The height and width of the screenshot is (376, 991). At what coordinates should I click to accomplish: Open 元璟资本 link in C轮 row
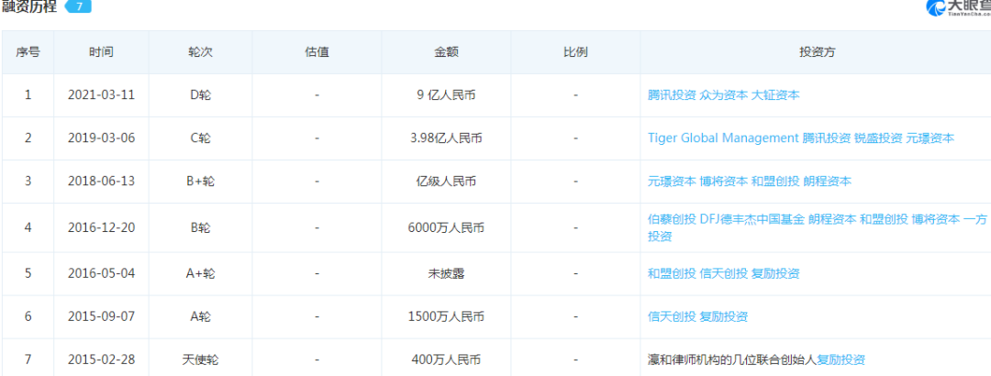(930, 138)
